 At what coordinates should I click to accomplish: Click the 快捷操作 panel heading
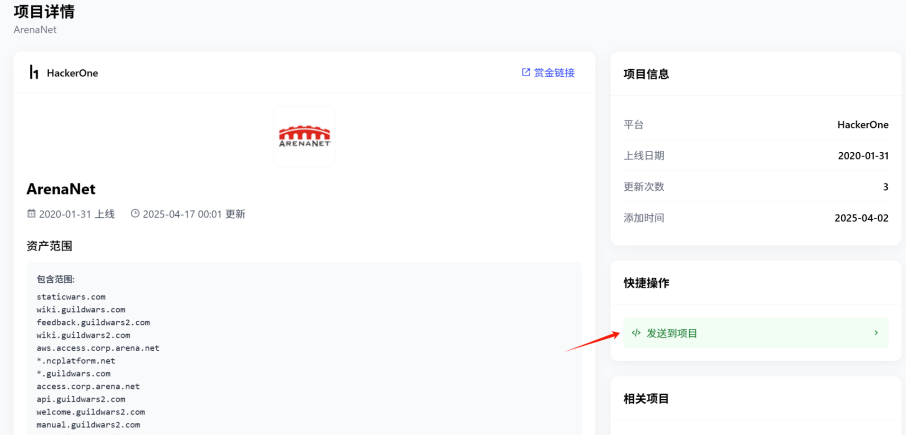[x=646, y=283]
